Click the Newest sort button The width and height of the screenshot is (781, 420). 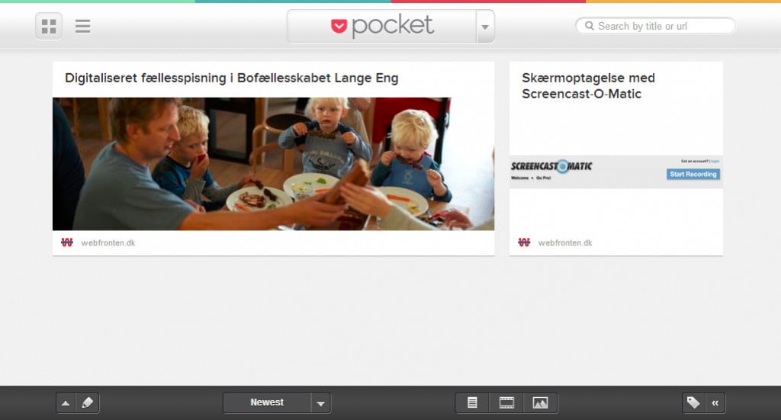(x=267, y=402)
